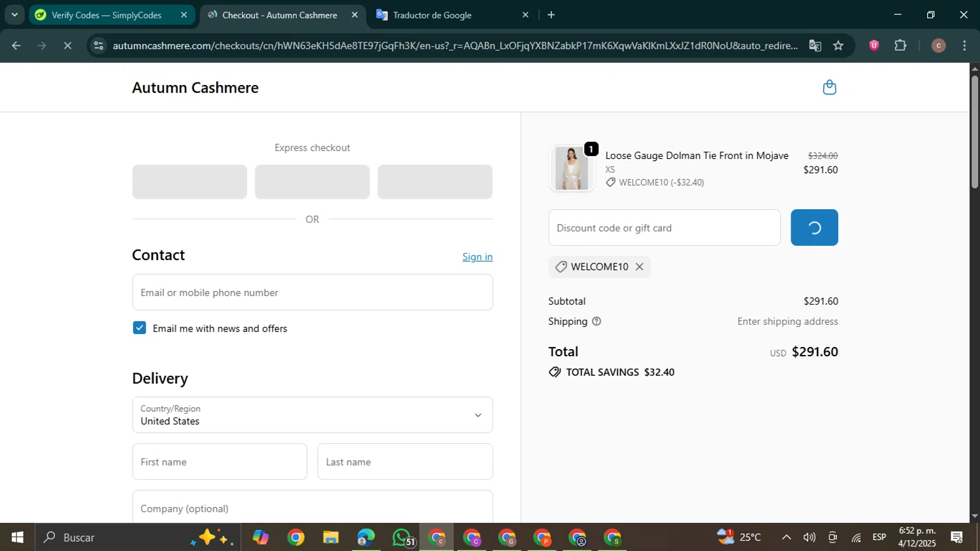Expand the Country/Region dropdown
Viewport: 980px width, 551px height.
coord(312,415)
